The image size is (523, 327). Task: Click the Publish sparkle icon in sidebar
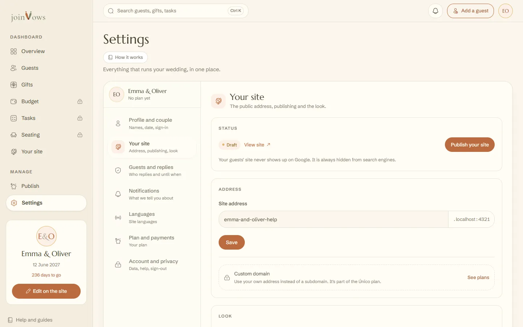point(14,186)
